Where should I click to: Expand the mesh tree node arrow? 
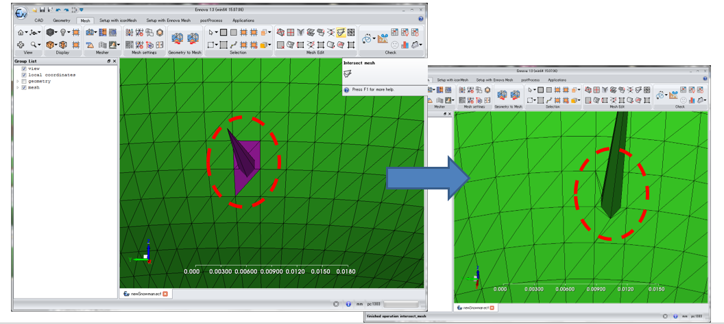tap(18, 87)
